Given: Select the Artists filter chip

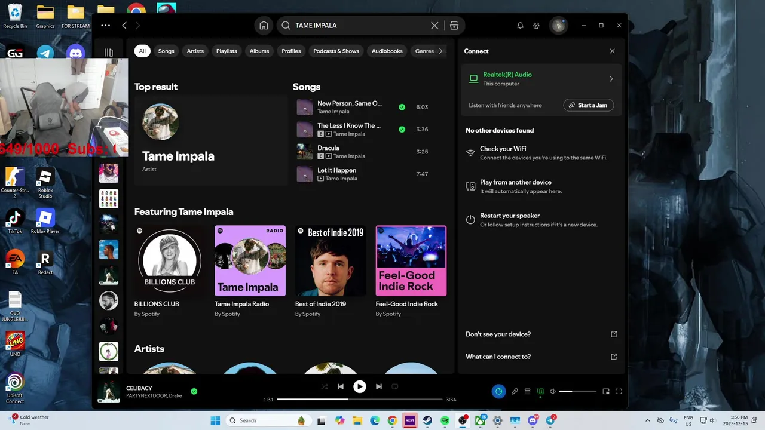Looking at the screenshot, I should pyautogui.click(x=195, y=51).
